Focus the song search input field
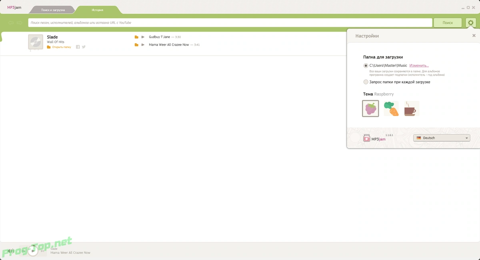The height and width of the screenshot is (260, 480). point(230,23)
